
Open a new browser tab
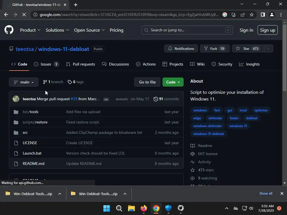76,5
